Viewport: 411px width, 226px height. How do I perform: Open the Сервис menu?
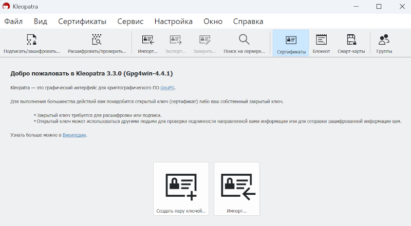coord(130,22)
